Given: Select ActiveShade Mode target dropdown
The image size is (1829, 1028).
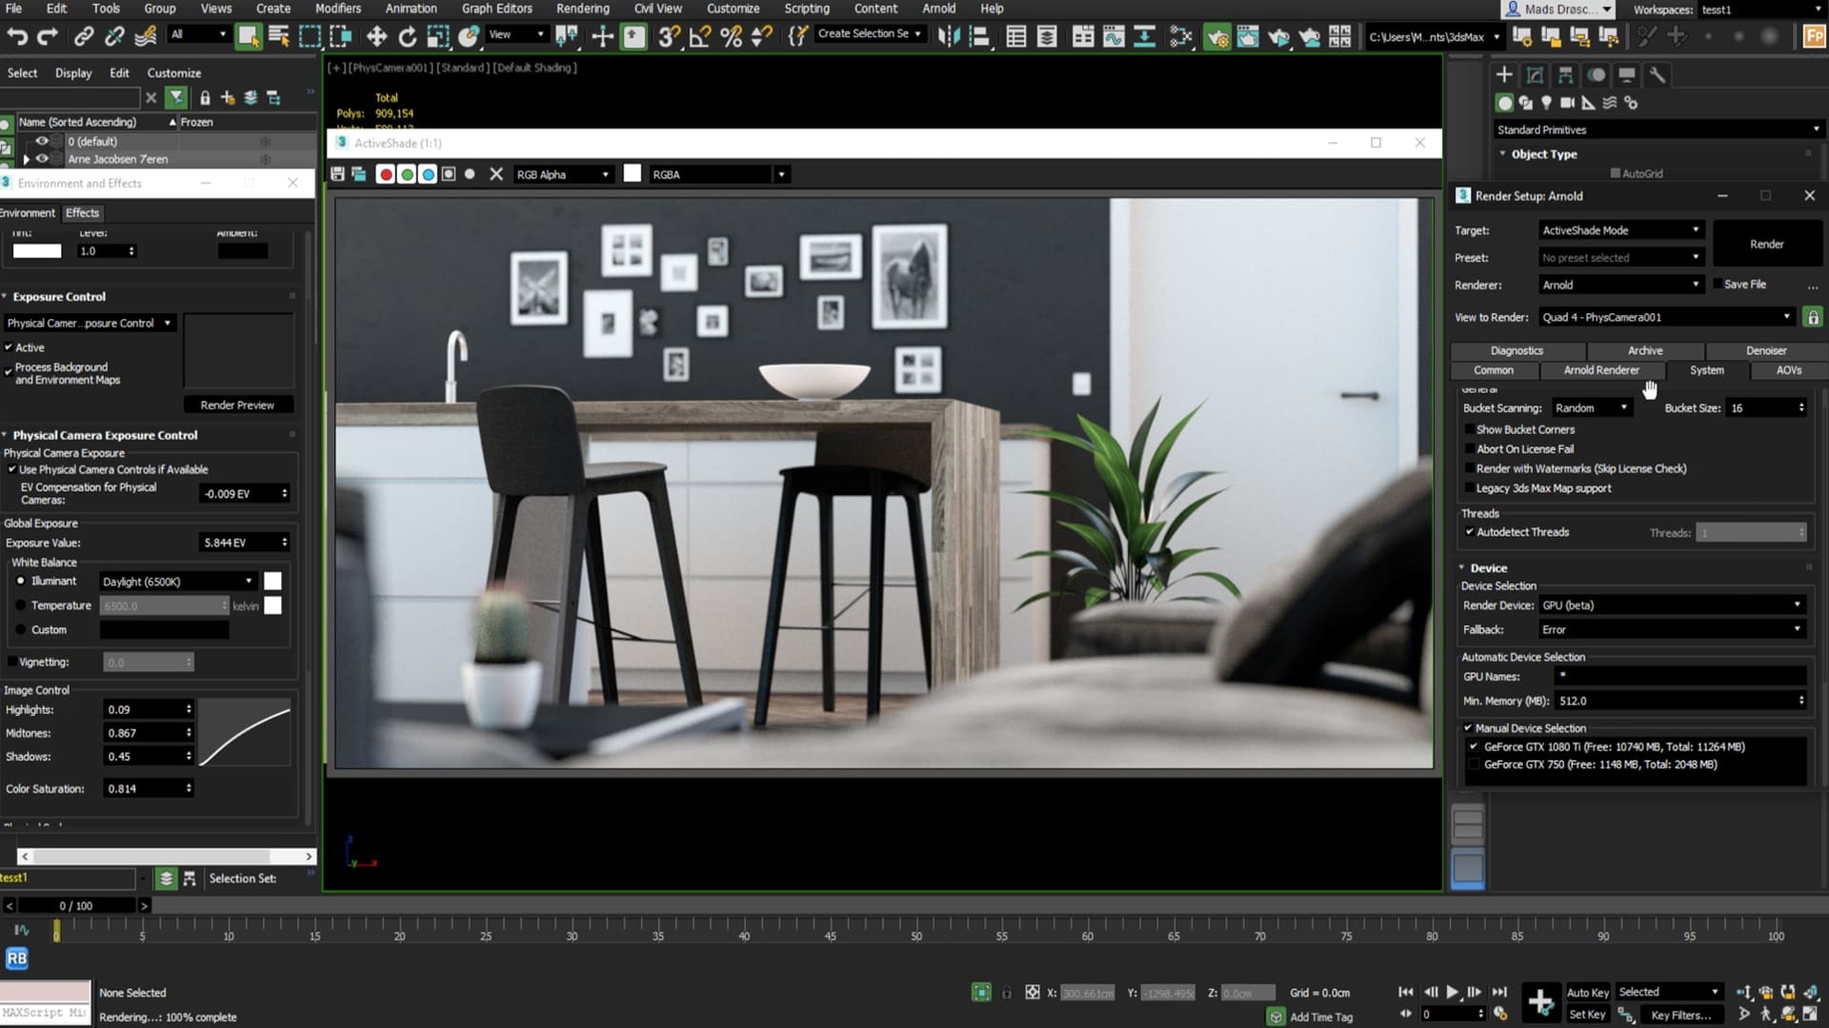Looking at the screenshot, I should click(1619, 229).
